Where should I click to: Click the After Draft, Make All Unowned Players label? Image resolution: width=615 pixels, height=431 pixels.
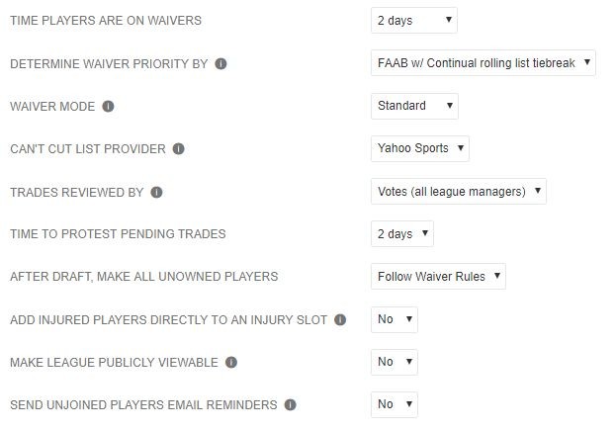(x=143, y=277)
